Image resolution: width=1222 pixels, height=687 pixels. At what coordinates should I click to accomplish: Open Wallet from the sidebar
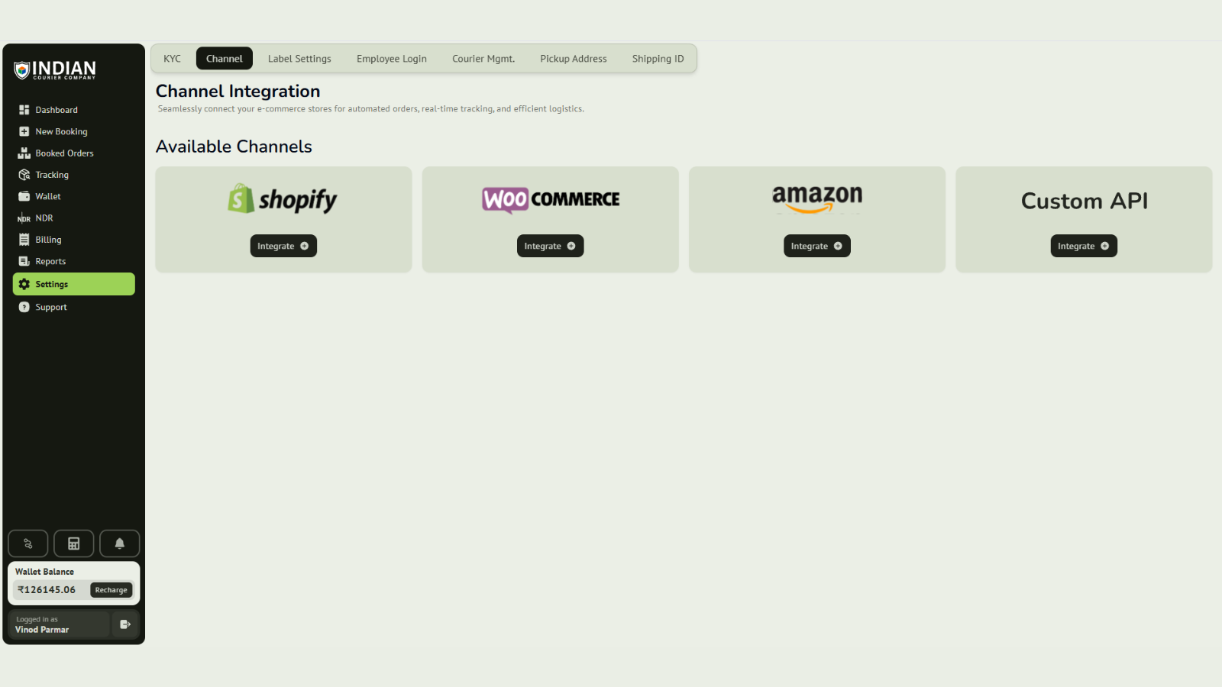pos(73,196)
